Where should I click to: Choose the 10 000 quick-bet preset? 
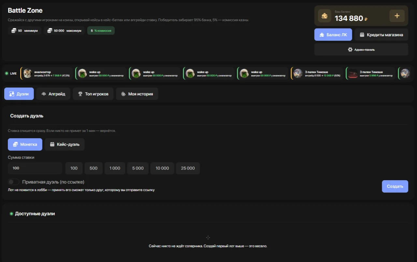tap(162, 168)
